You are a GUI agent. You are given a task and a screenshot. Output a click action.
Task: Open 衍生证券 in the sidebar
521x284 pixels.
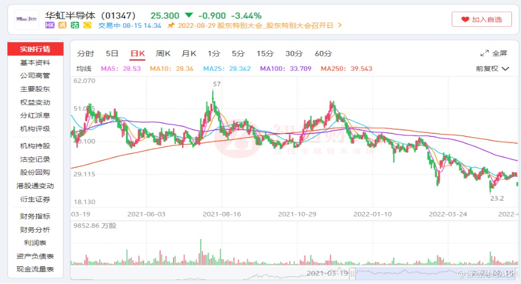pos(35,199)
